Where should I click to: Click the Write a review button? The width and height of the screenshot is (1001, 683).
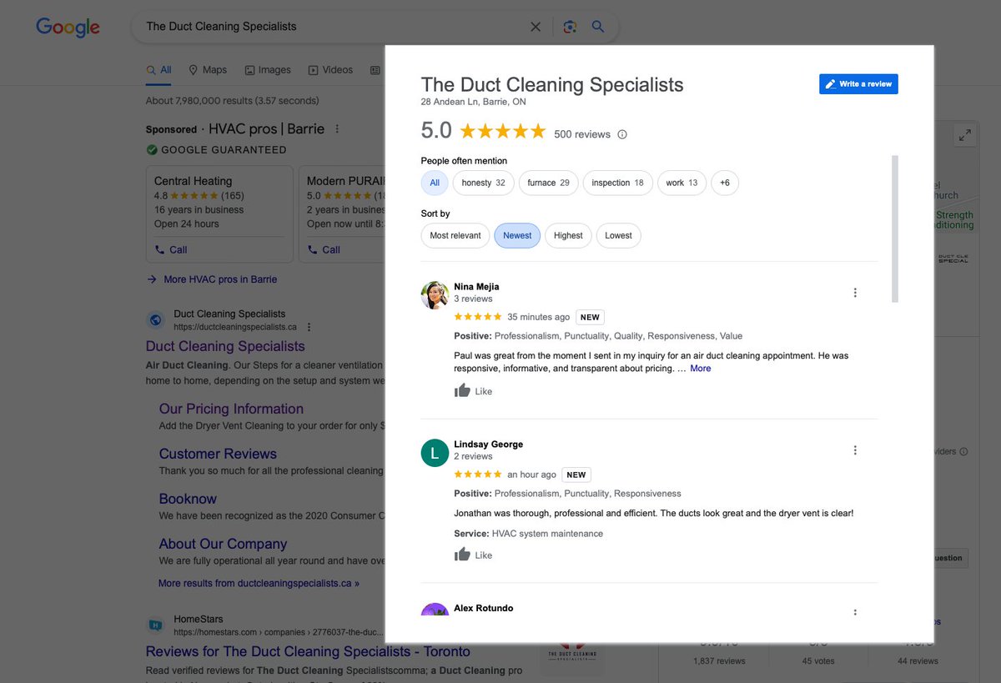858,84
